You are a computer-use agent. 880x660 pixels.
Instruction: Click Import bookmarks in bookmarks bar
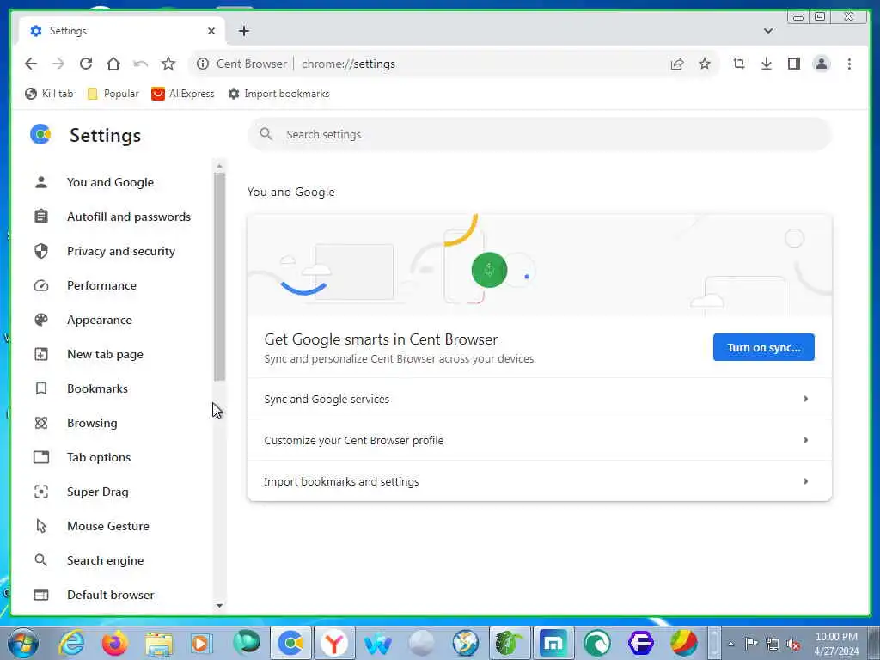(x=278, y=94)
